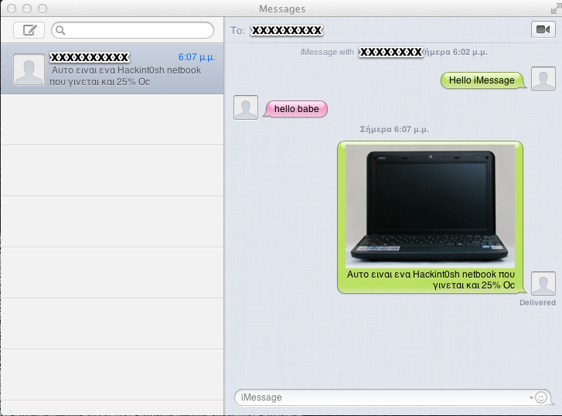This screenshot has height=416, width=562.
Task: Click the 'Σήμερα 6:07 μ.μ.' timestamp
Action: [x=394, y=129]
